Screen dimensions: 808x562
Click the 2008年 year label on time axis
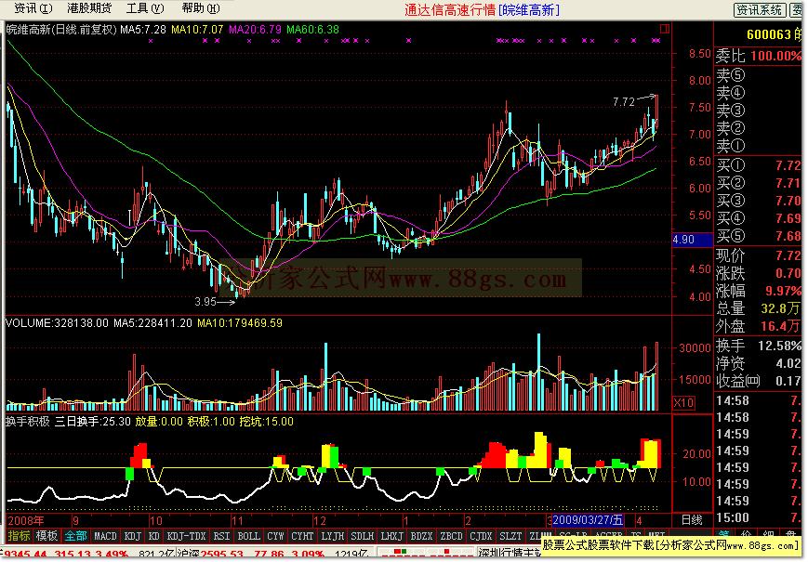click(26, 520)
